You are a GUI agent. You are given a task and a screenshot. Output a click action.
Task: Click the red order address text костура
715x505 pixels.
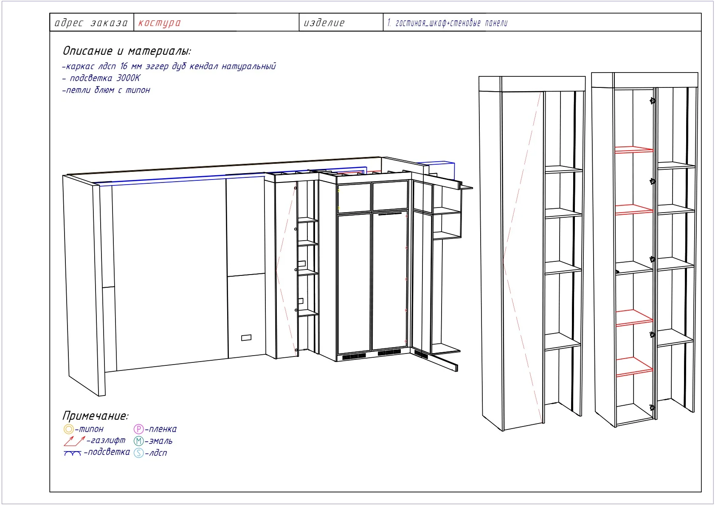[x=159, y=23]
